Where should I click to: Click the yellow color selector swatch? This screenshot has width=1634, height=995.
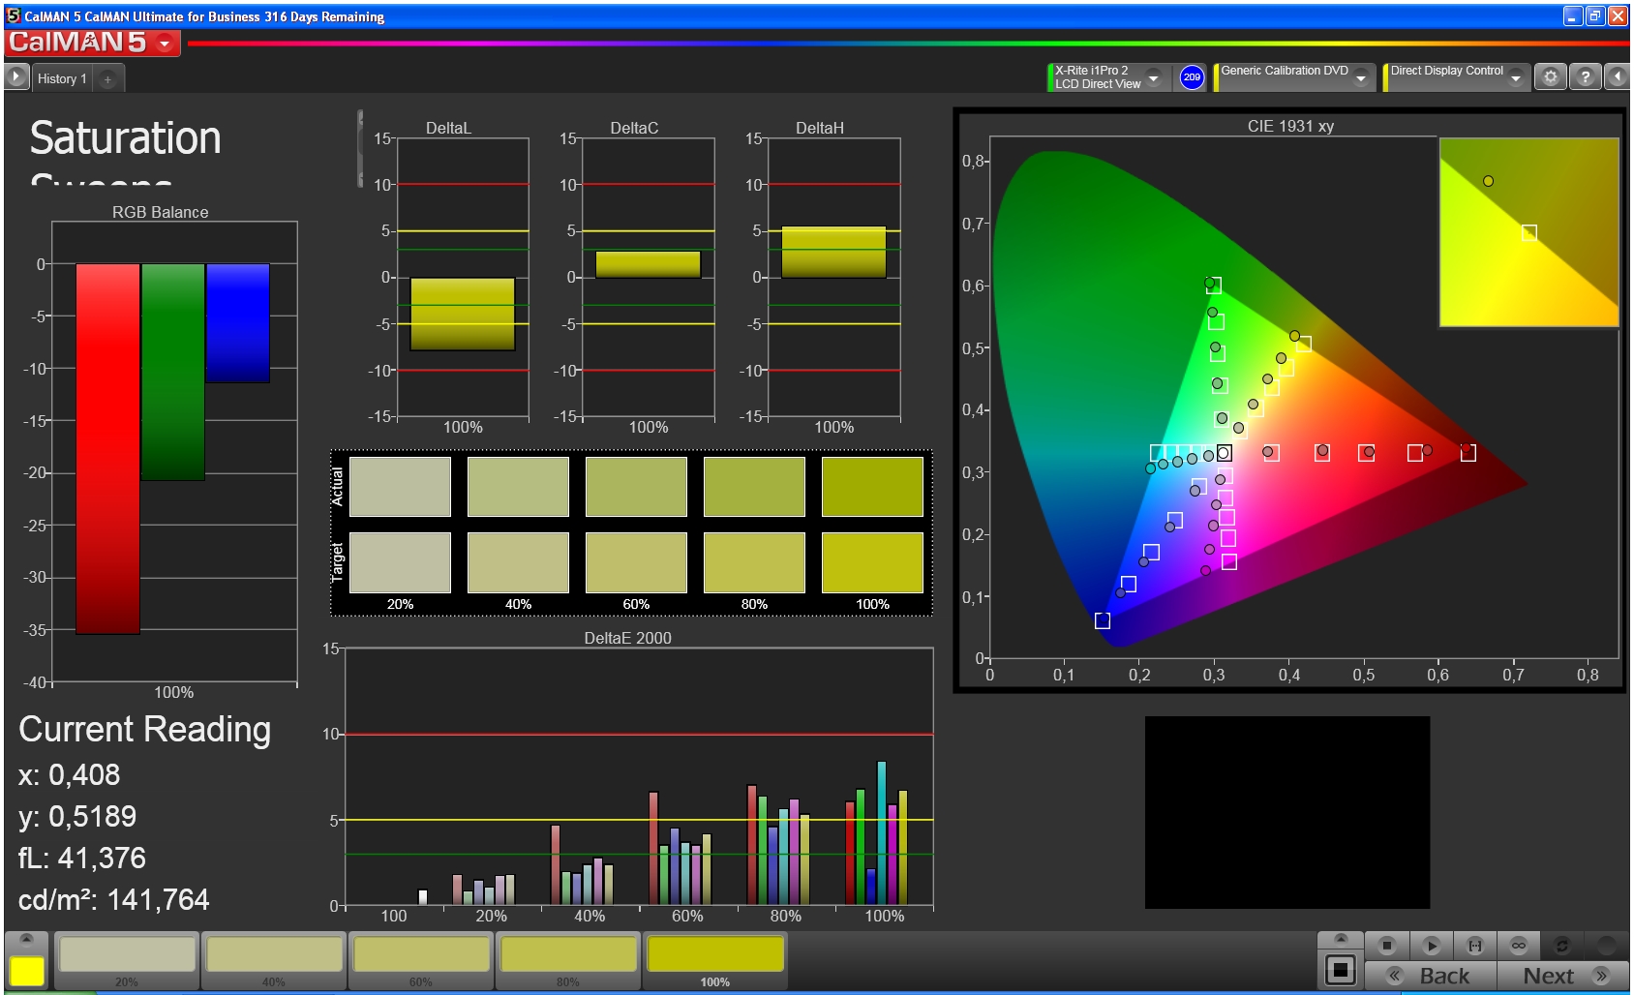[27, 971]
